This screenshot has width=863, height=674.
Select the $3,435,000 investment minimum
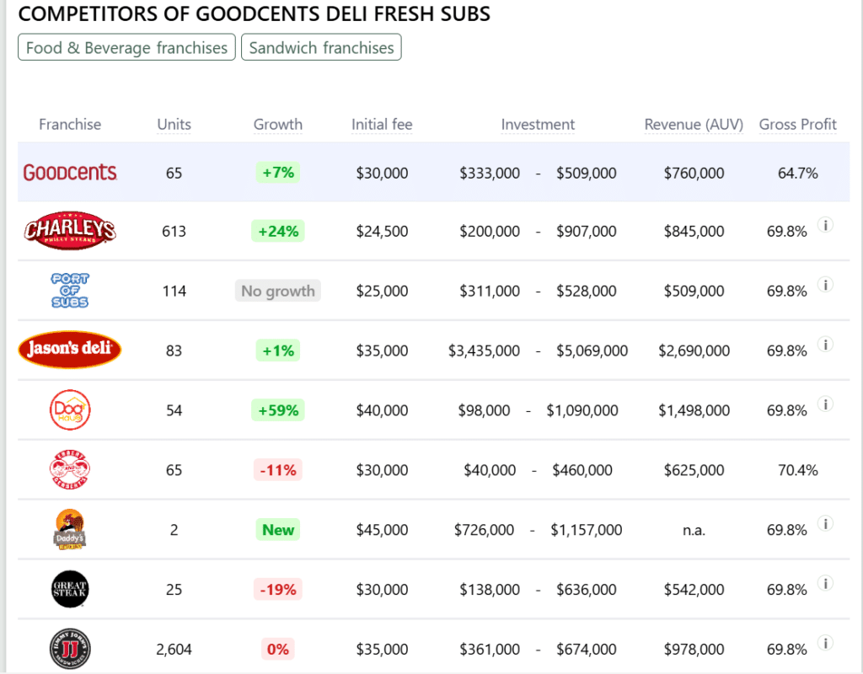(x=484, y=350)
